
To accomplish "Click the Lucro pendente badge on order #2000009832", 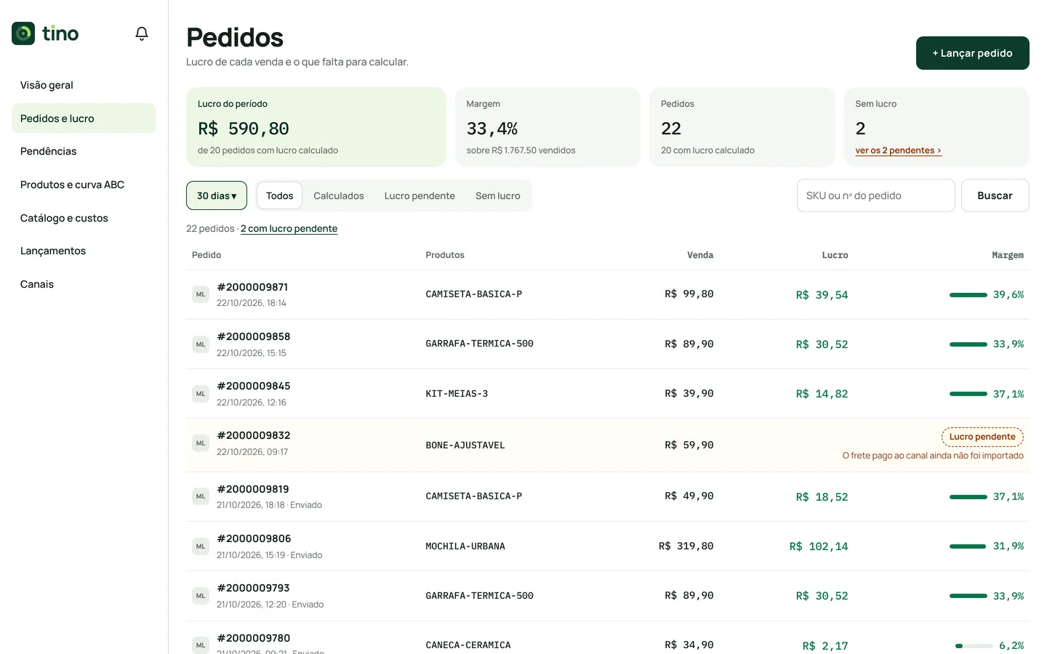I will point(982,437).
